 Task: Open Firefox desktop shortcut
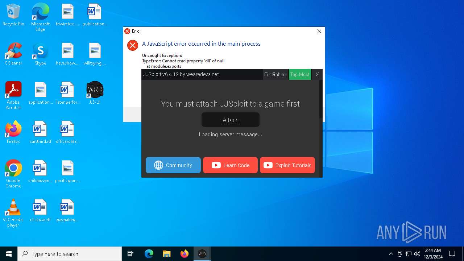point(13,133)
